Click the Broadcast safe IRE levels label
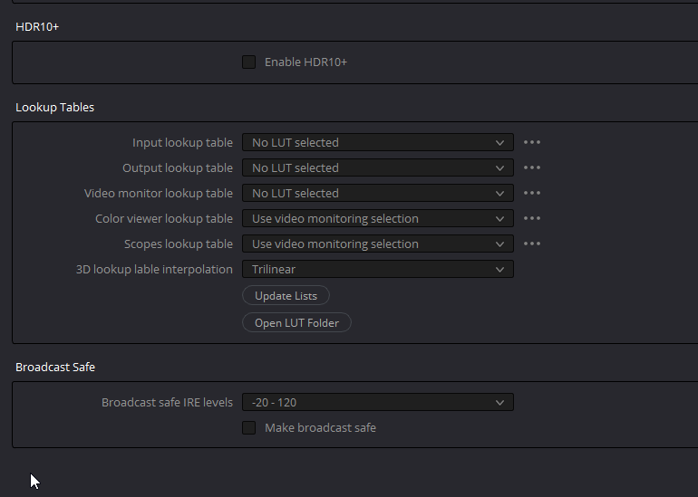Viewport: 698px width, 497px height. 168,402
